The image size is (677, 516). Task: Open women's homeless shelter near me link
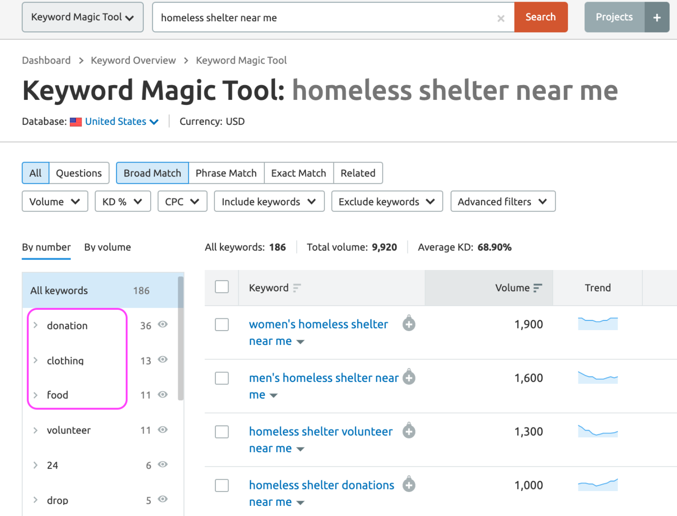click(x=318, y=333)
